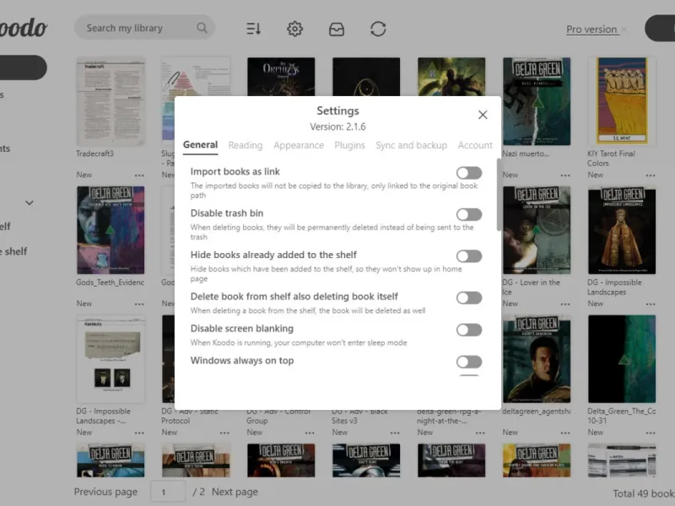
Task: Switch to the Appearance settings tab
Action: pyautogui.click(x=299, y=145)
